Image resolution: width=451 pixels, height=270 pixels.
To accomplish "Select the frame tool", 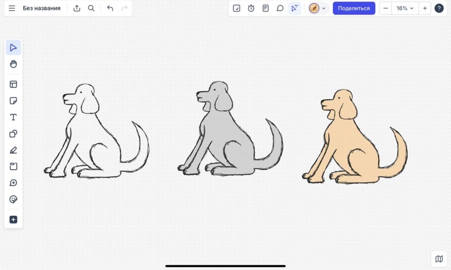I will coord(13,166).
